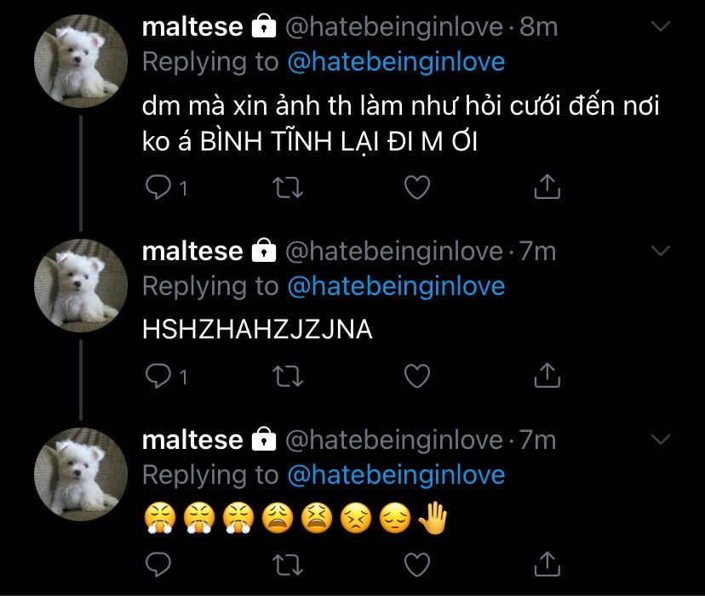Open options chevron on emoji tweet
The height and width of the screenshot is (596, 705).
tap(662, 440)
